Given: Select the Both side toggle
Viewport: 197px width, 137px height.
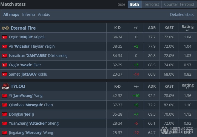Looking at the screenshot, I should point(134,4).
